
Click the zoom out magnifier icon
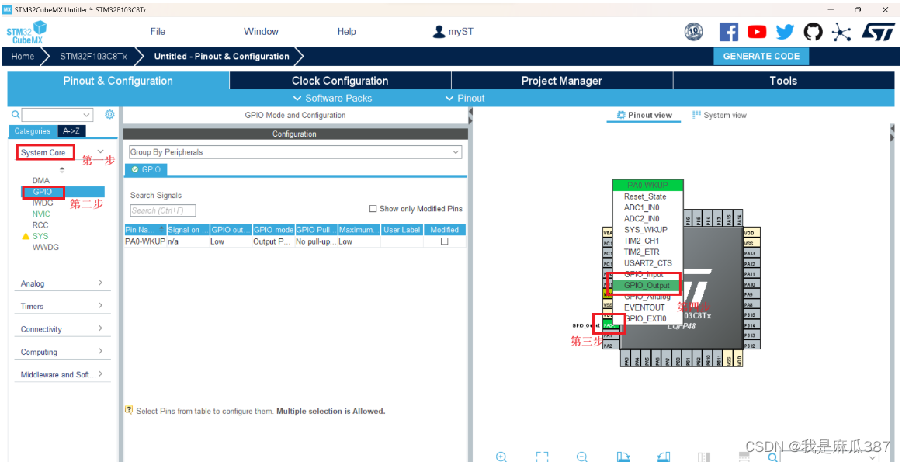(582, 457)
